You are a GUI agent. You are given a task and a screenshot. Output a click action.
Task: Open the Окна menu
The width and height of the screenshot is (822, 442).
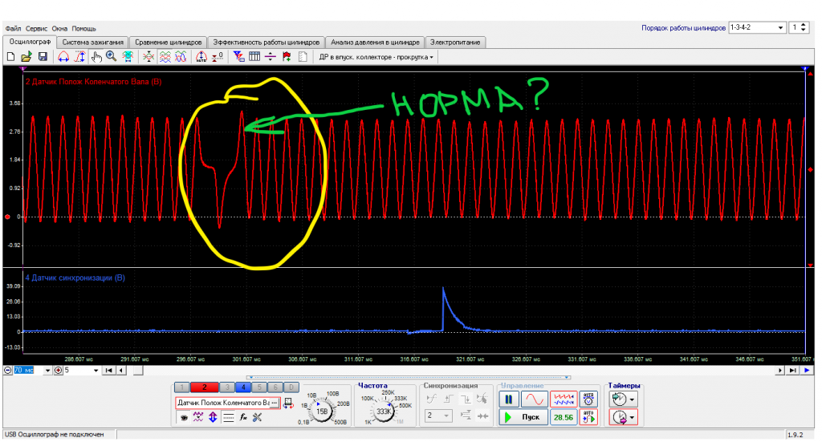tap(59, 28)
